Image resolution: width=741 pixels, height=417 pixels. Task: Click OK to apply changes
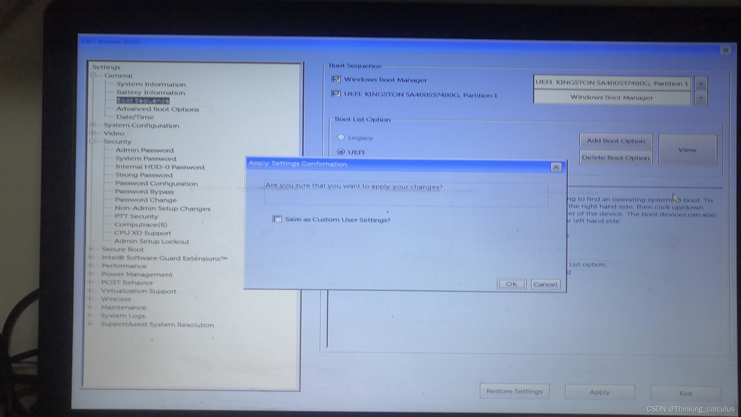511,284
